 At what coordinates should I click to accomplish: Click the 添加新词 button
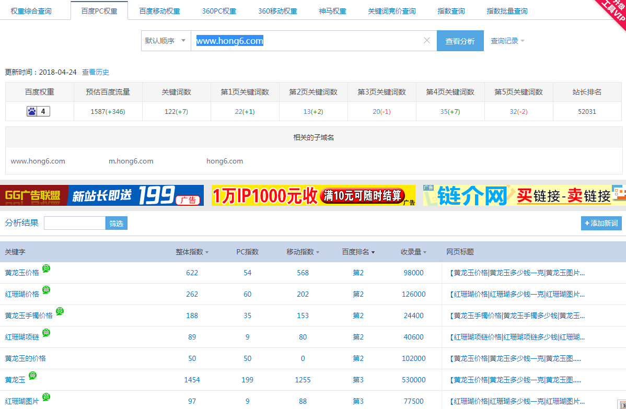pos(601,224)
